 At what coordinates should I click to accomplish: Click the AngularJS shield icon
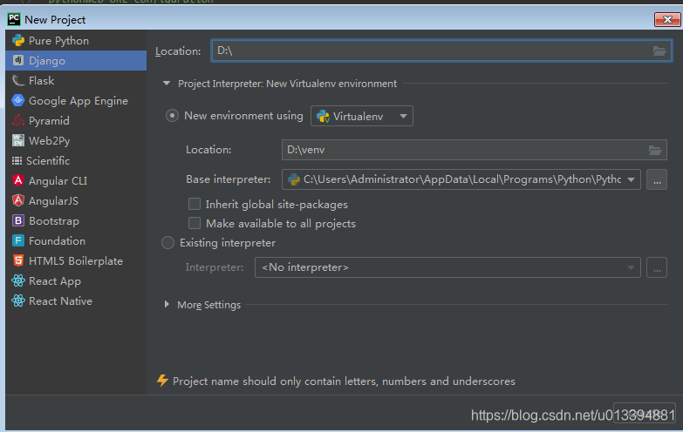(x=18, y=200)
